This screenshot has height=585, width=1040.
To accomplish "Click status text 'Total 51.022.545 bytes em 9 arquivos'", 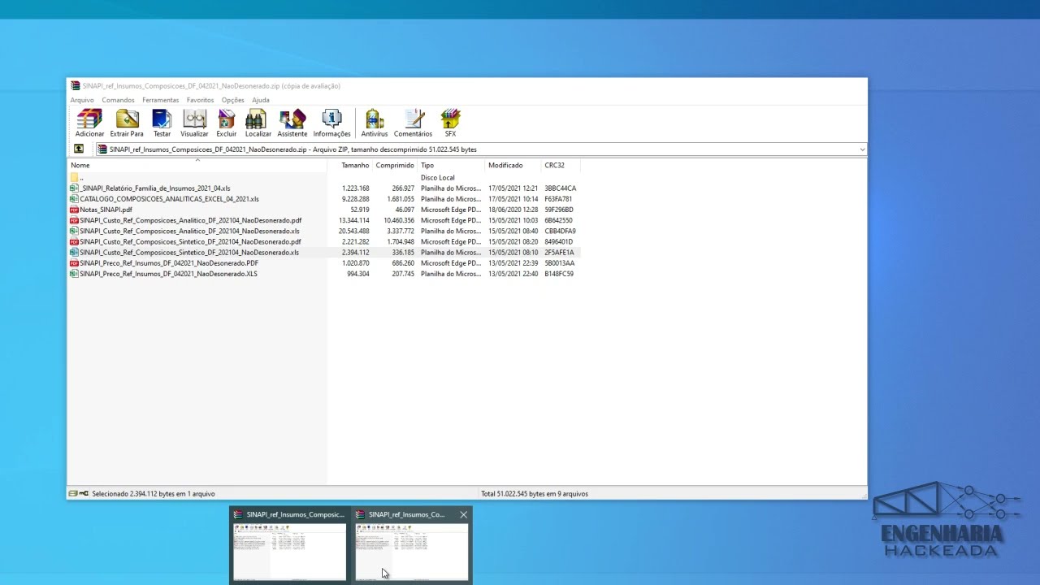I will [535, 493].
